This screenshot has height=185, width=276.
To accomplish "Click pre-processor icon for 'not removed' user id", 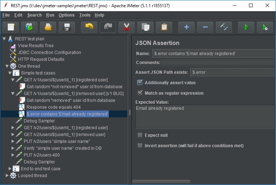I will pos(22,86).
